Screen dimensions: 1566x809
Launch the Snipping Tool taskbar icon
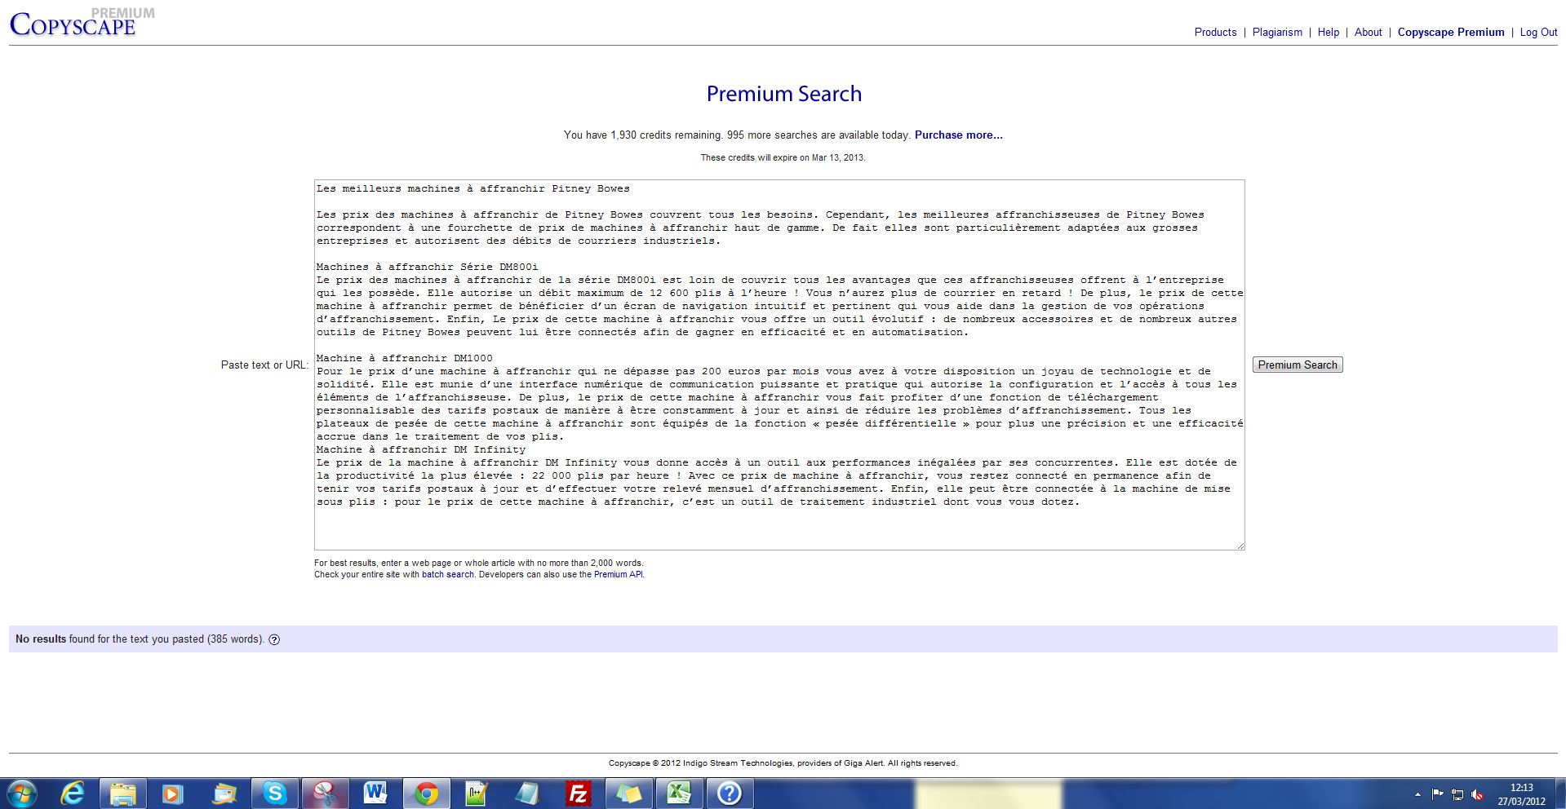325,793
